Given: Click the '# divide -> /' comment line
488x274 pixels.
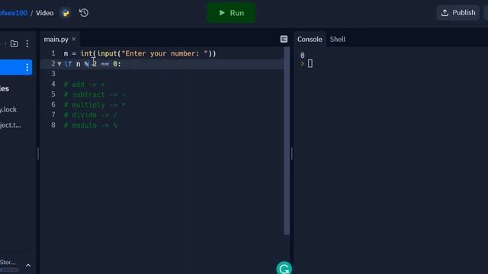Looking at the screenshot, I should pos(90,115).
